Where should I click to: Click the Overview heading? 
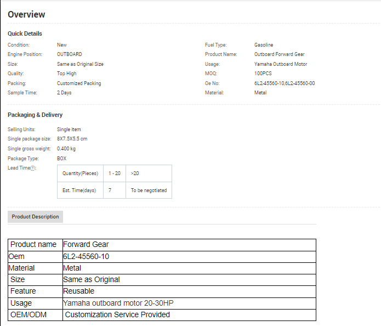pos(26,15)
